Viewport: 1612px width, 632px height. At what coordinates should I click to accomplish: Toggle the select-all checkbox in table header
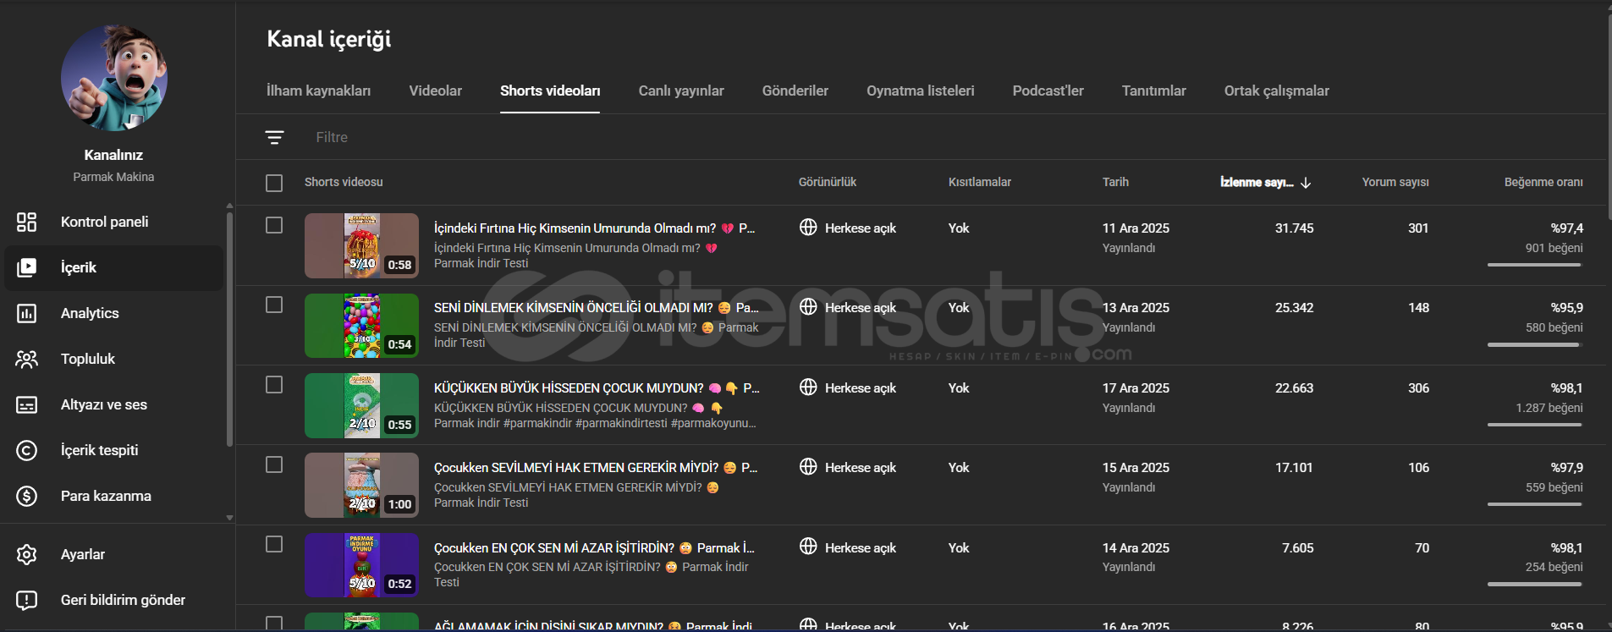274,183
